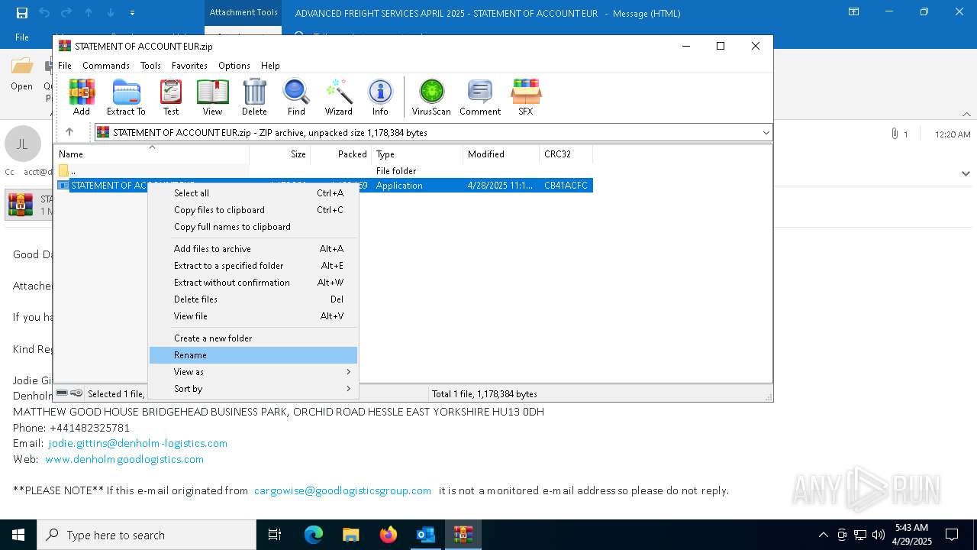
Task: Click the WinRAR taskbar icon
Action: (463, 535)
